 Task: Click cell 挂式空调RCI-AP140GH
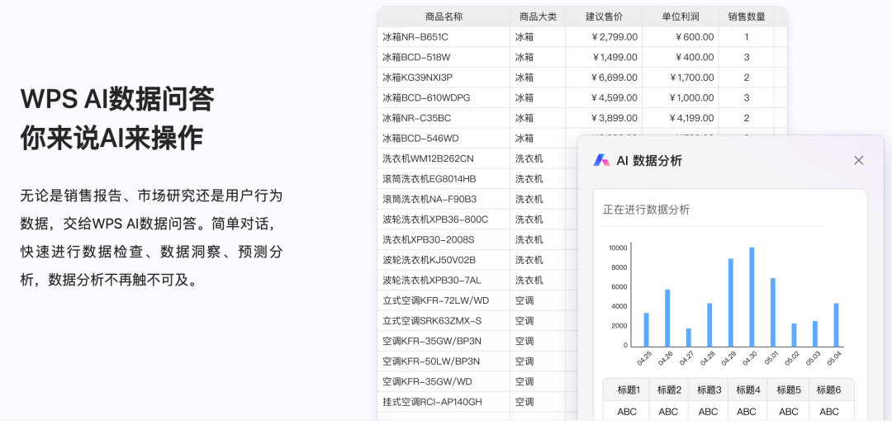[x=444, y=402]
